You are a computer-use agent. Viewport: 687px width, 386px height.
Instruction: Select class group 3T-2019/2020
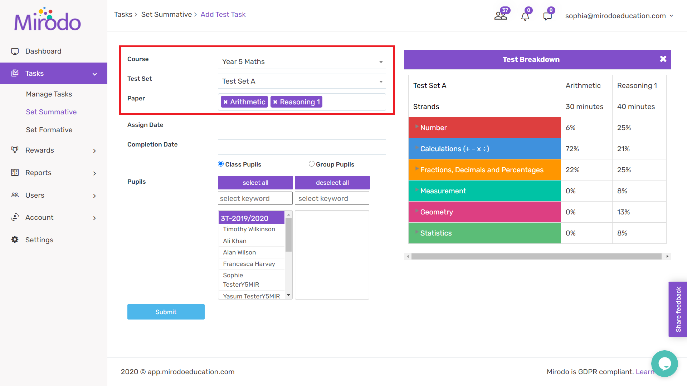tap(252, 218)
